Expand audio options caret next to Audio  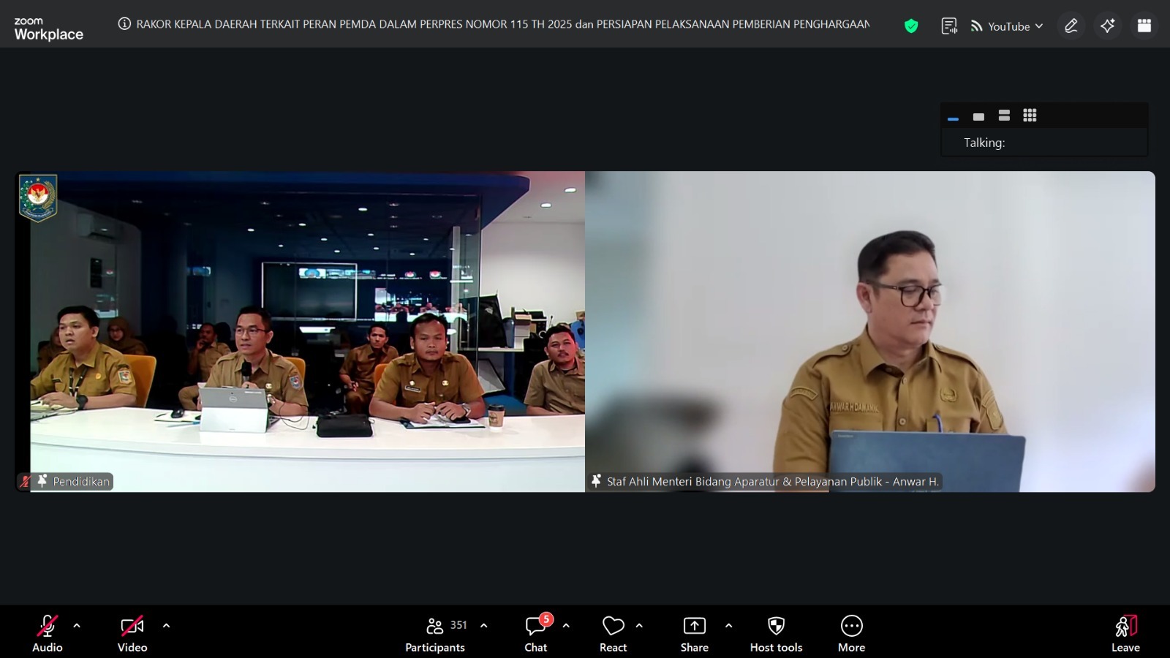77,626
